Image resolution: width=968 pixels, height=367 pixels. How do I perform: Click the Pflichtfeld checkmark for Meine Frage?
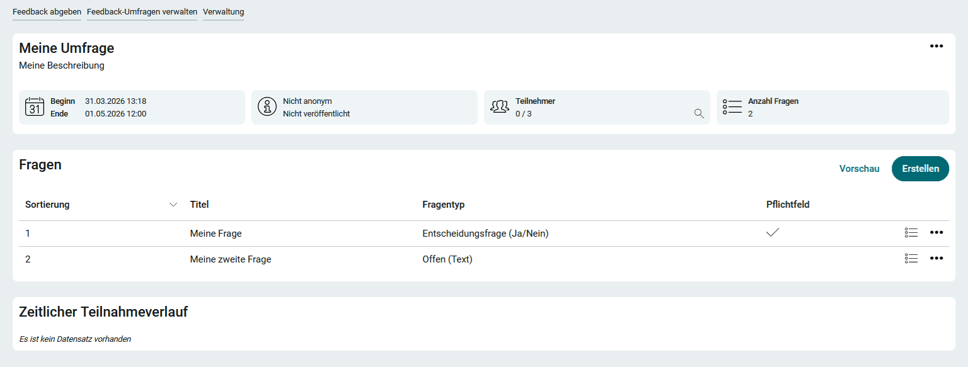pos(773,233)
